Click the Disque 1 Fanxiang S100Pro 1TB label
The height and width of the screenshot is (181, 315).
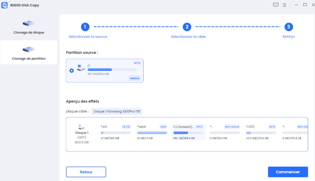point(117,111)
